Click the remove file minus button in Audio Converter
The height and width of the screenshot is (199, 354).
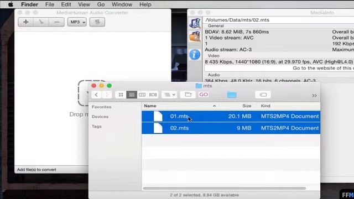click(56, 22)
